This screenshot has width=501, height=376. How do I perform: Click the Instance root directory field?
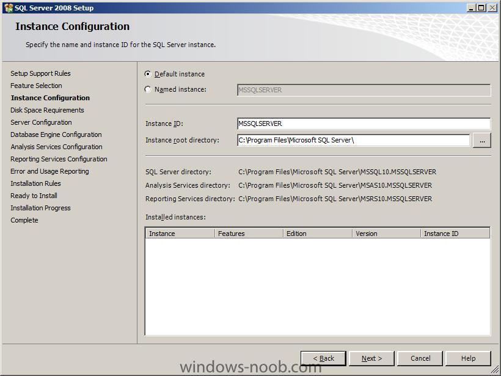(x=353, y=140)
